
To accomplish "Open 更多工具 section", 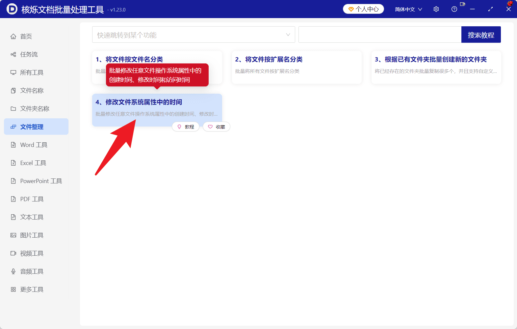I will tap(36, 289).
